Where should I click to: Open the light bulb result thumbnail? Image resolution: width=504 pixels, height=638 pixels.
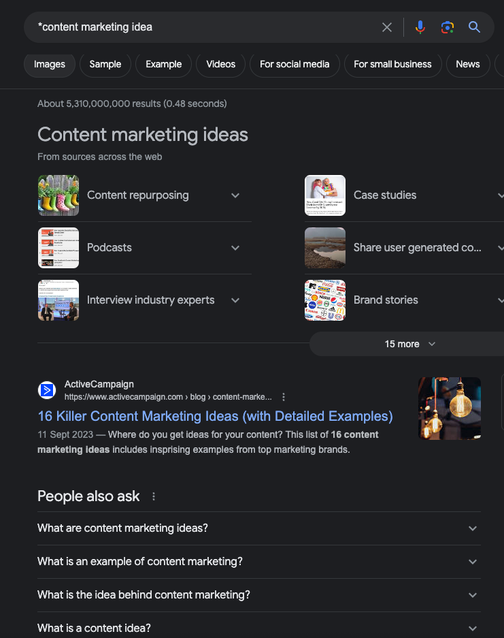[x=449, y=409]
